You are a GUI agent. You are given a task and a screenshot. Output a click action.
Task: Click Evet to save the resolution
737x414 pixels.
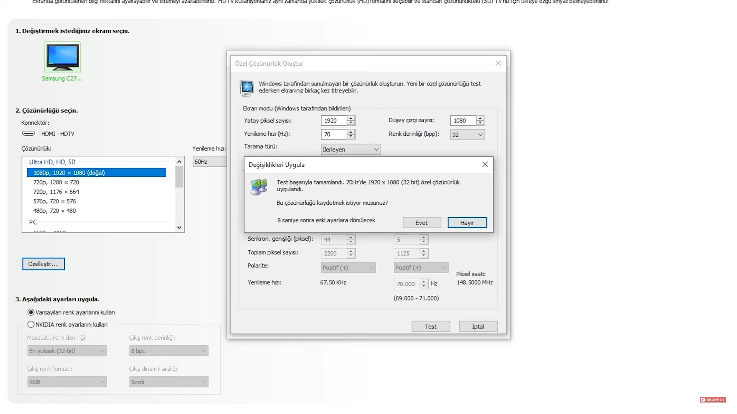click(421, 223)
